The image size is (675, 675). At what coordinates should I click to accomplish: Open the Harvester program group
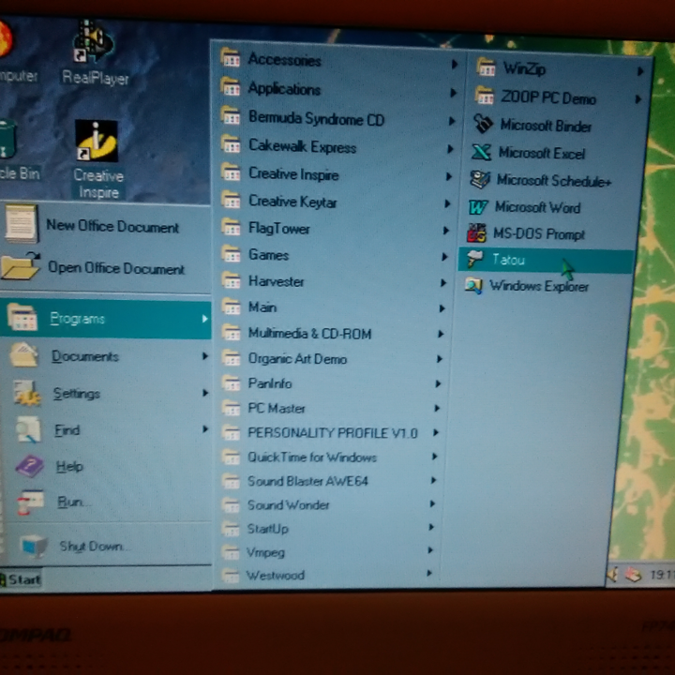coord(332,281)
